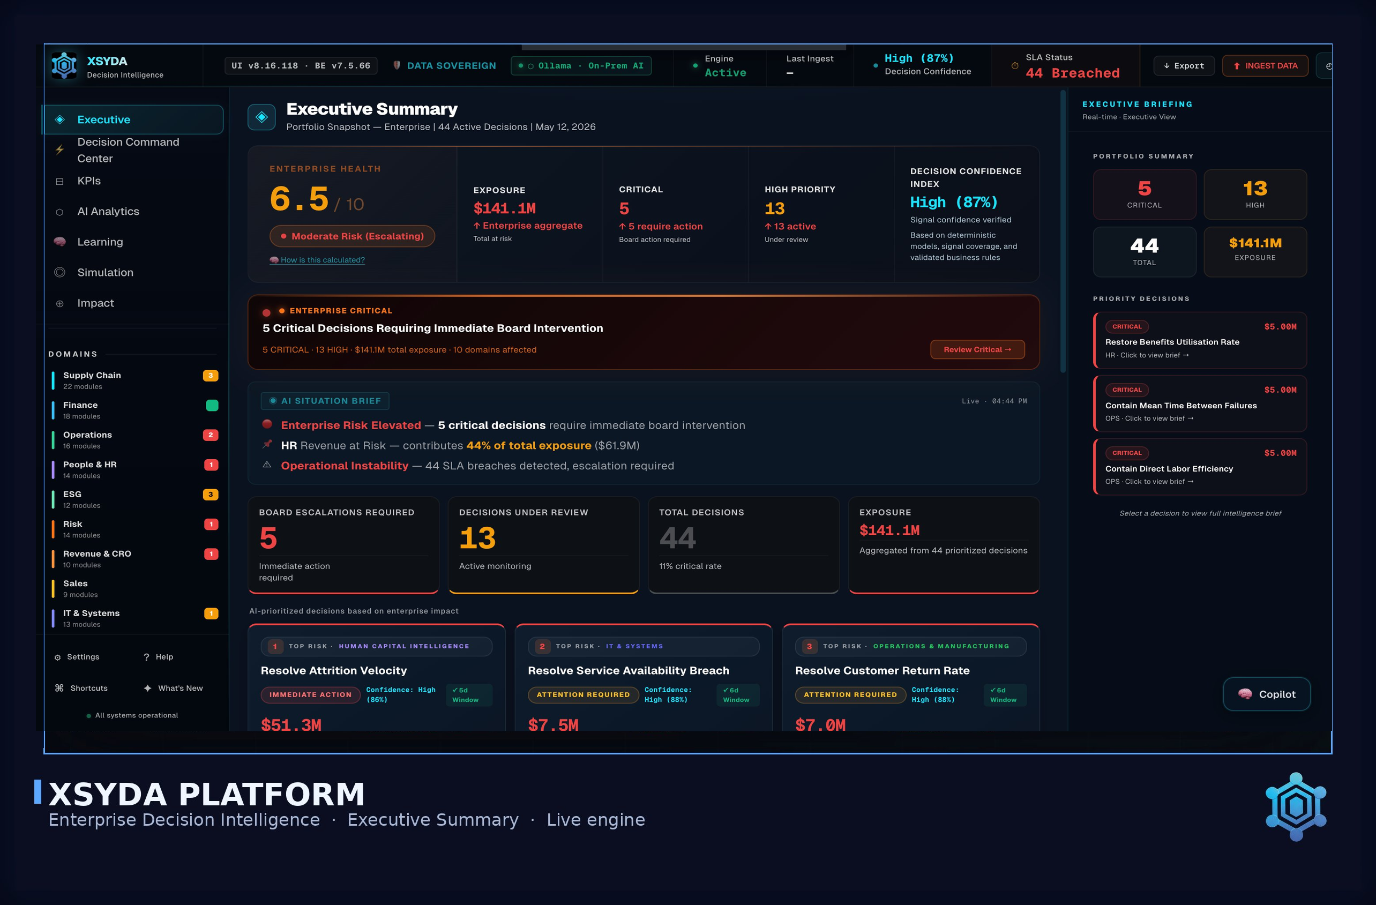Click the pin icon beside HR Revenue at Risk
The height and width of the screenshot is (905, 1376).
click(267, 444)
